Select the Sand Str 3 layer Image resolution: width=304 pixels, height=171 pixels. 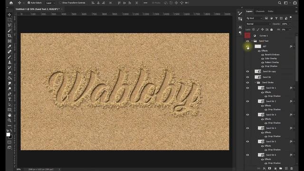pos(271,115)
